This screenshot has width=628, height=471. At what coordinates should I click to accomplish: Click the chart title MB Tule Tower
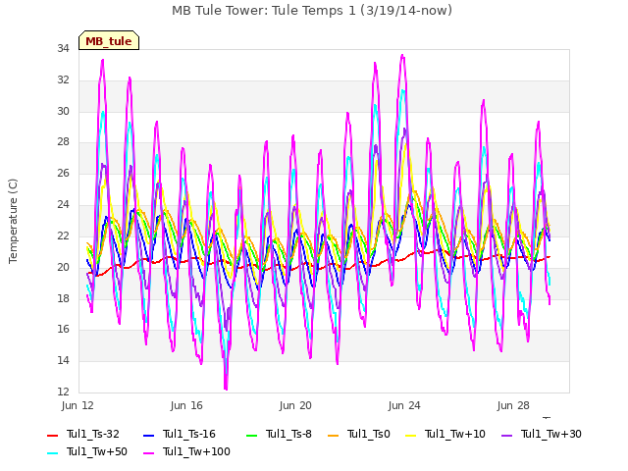pos(312,11)
